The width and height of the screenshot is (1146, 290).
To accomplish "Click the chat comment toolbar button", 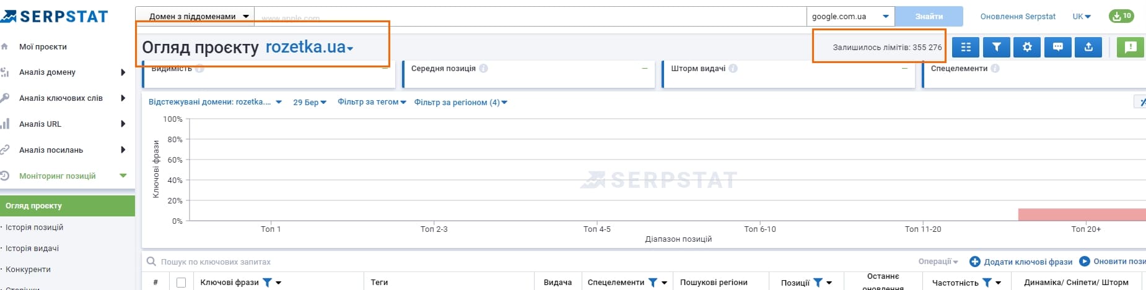I will 1058,47.
